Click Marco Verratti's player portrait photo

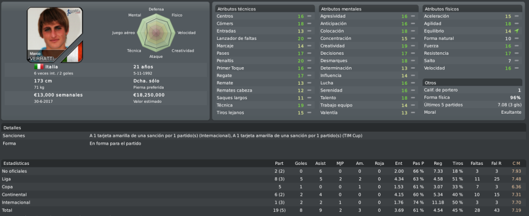click(x=55, y=35)
